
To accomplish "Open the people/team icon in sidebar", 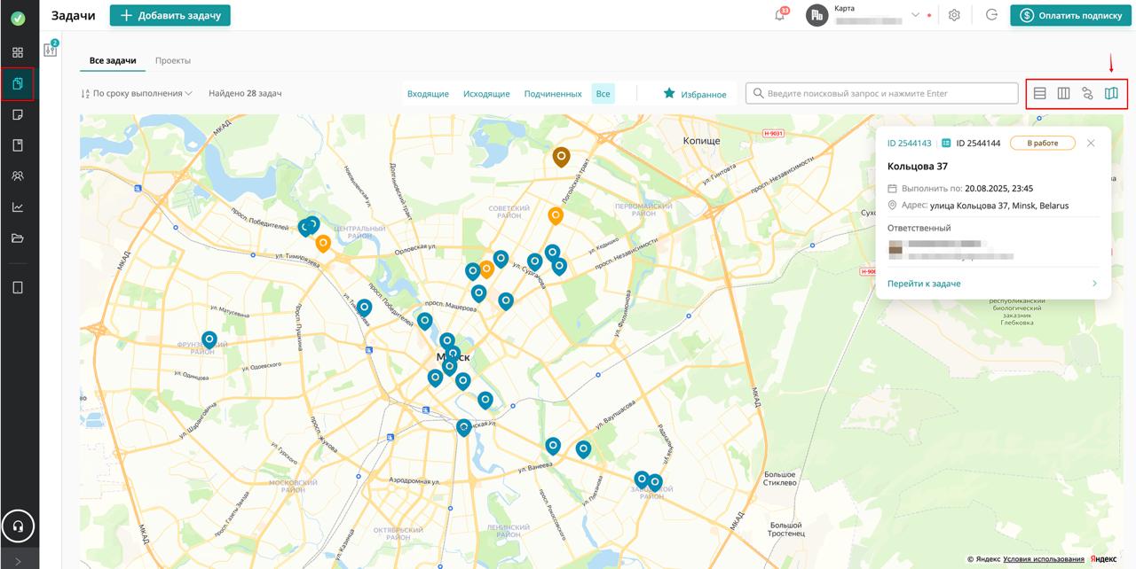I will [x=18, y=176].
